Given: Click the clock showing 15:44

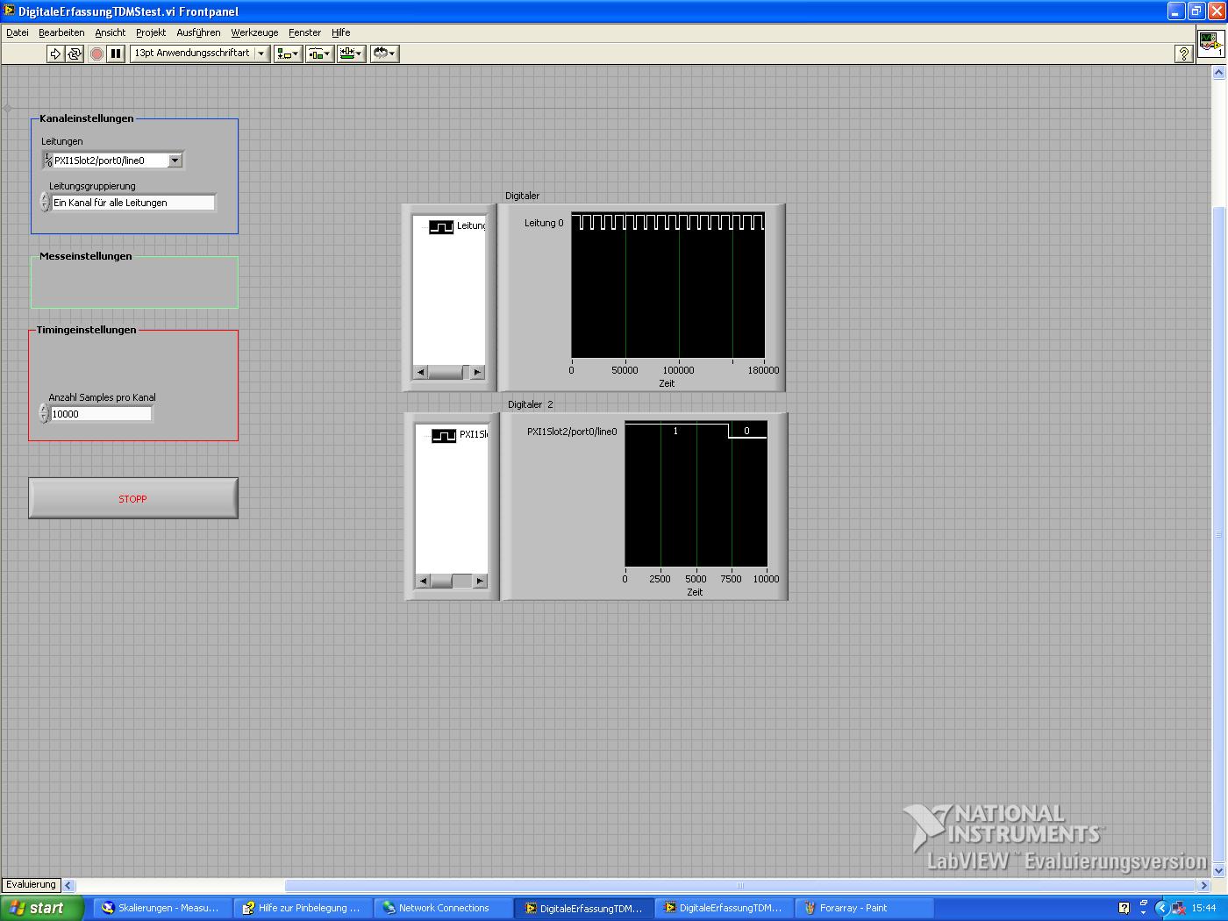Looking at the screenshot, I should 1203,908.
